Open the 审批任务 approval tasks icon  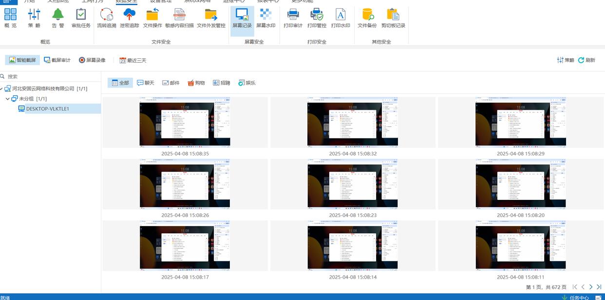[x=81, y=18]
